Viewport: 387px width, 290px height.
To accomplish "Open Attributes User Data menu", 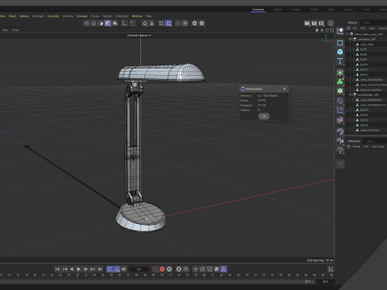I will coord(377,147).
